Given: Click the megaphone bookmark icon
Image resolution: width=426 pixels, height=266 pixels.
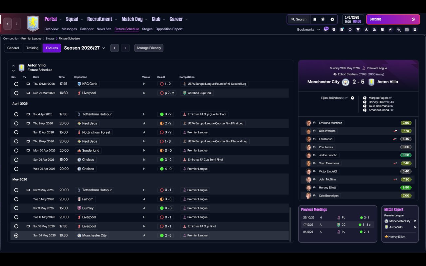Looking at the screenshot, I should (390, 30).
